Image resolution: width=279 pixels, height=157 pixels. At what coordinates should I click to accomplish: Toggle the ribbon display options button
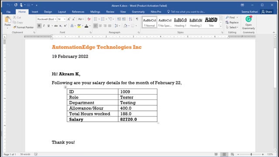242,5
